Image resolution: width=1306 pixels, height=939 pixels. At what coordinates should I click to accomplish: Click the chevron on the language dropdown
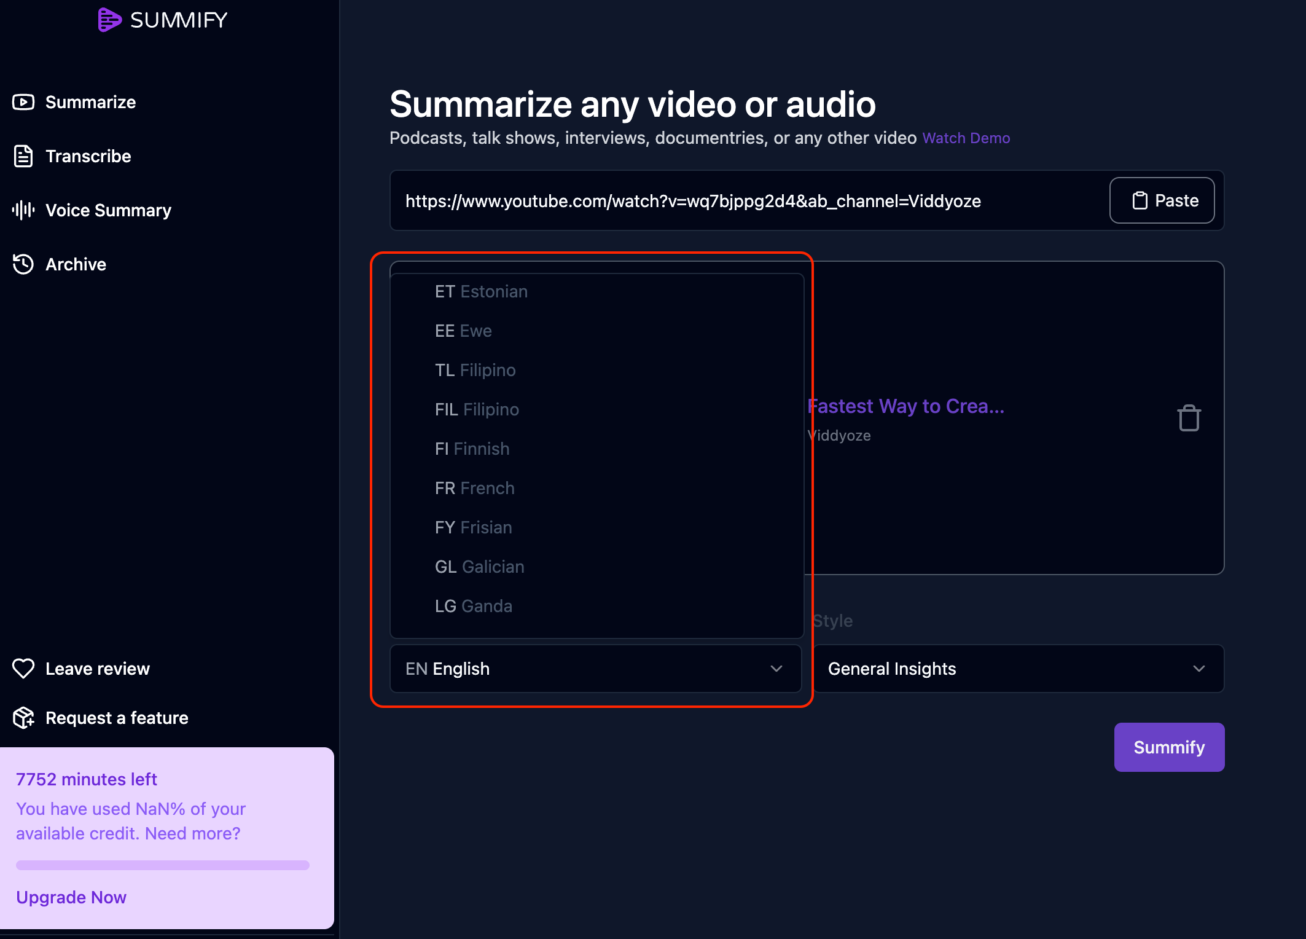pyautogui.click(x=776, y=669)
